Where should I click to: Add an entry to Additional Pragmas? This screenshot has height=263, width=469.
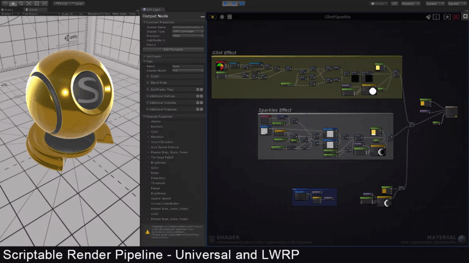pos(198,109)
